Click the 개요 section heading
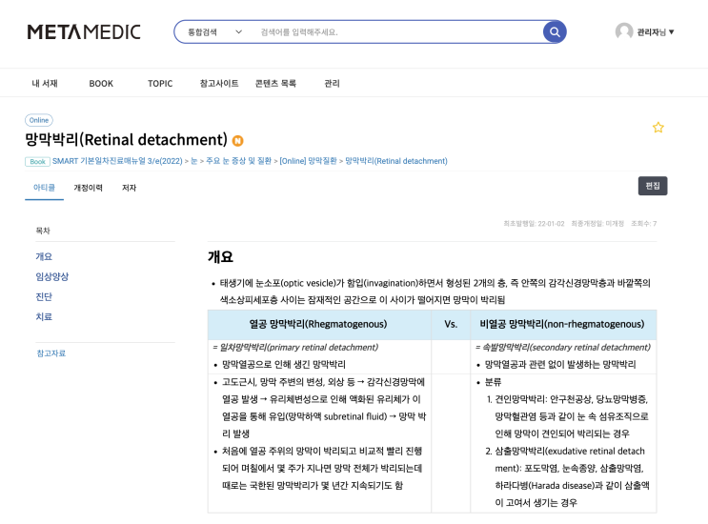The height and width of the screenshot is (524, 708). click(220, 257)
